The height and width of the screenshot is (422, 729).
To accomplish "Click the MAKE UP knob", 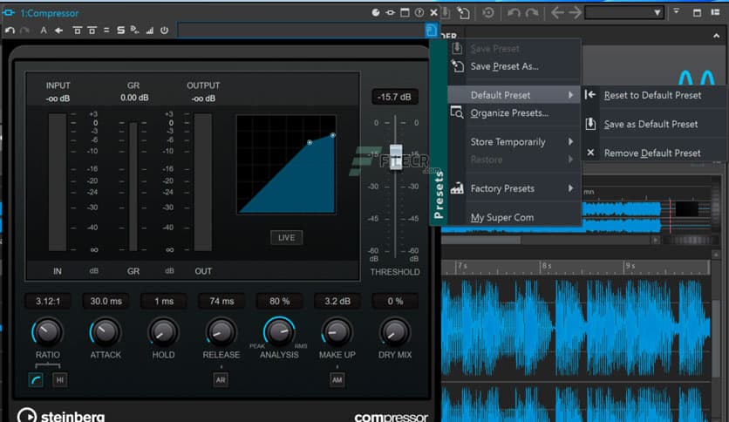I will tap(337, 332).
